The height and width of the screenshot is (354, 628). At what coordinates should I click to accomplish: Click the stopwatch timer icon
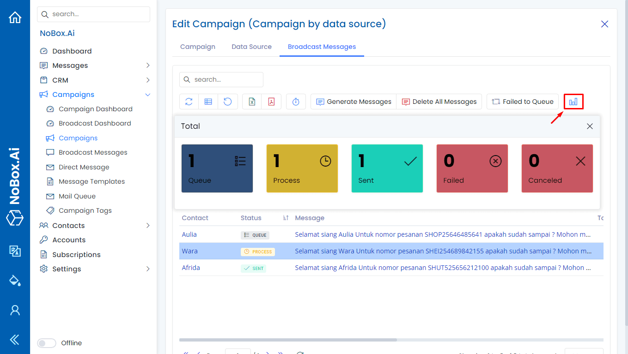296,101
